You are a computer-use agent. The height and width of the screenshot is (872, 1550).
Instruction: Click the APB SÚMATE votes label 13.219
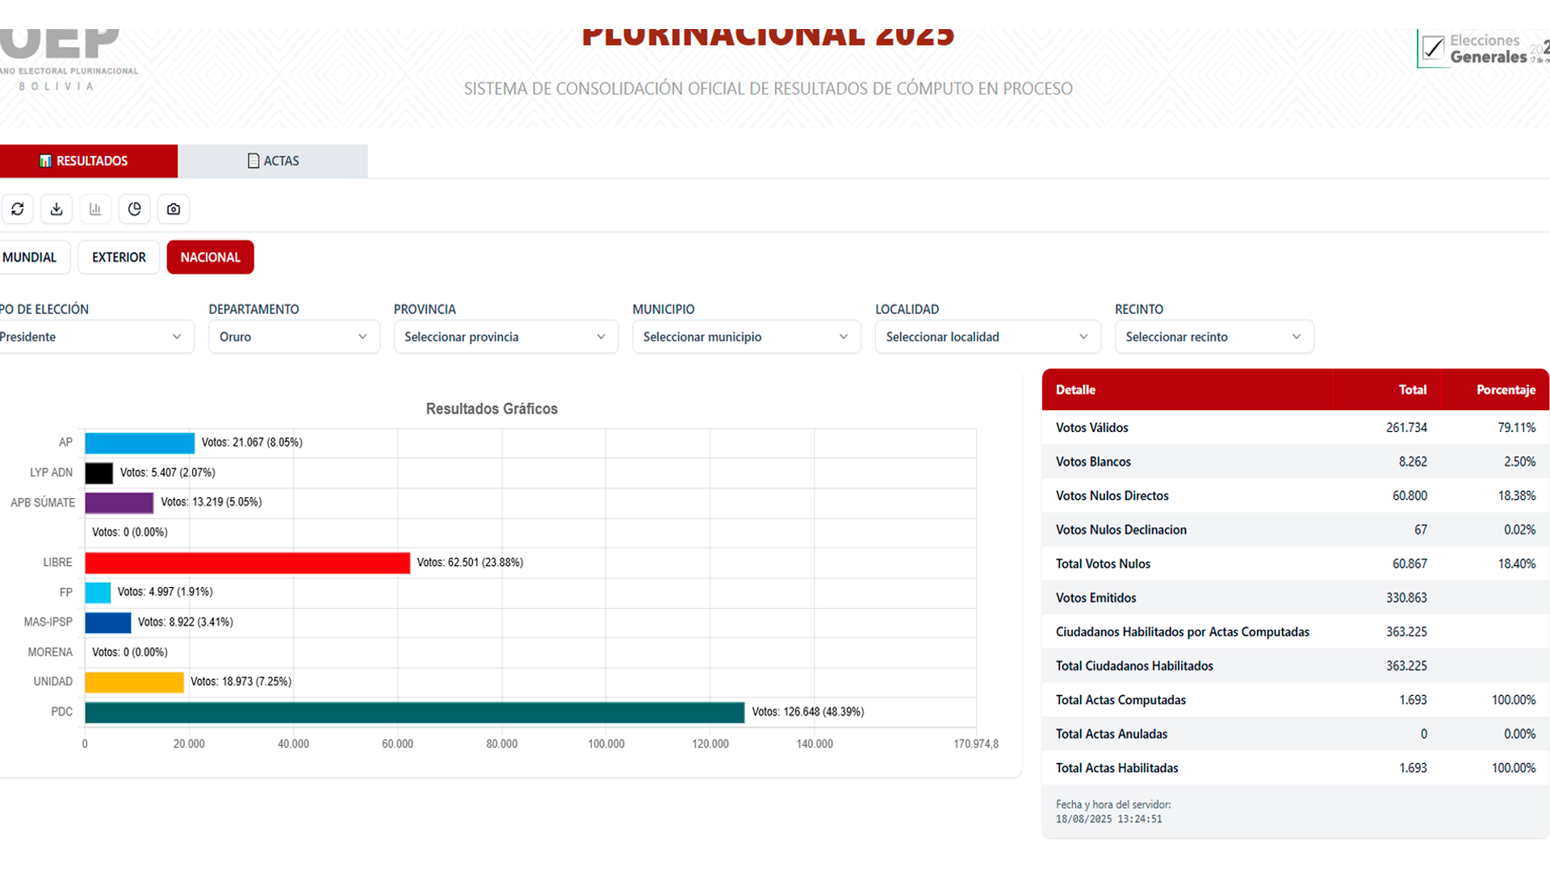point(212,502)
